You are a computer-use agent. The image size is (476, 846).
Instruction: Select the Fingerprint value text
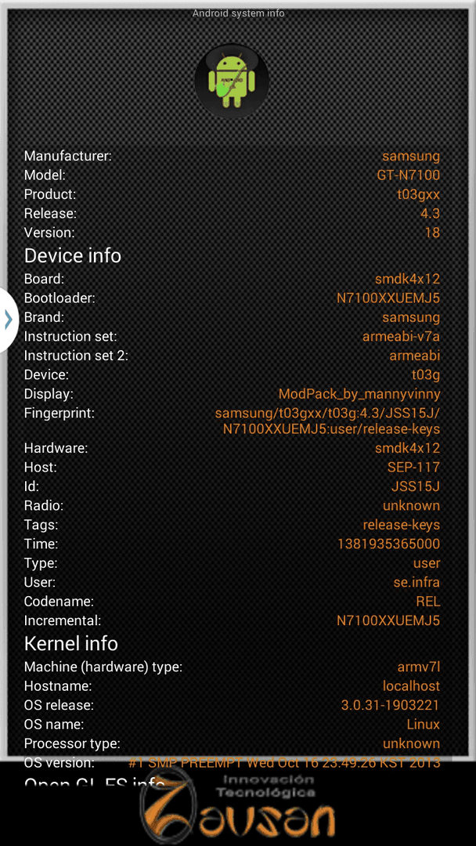[327, 421]
